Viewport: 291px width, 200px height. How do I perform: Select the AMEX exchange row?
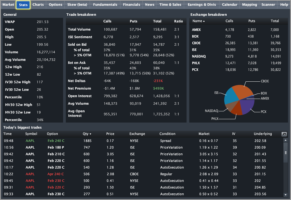[238, 30]
